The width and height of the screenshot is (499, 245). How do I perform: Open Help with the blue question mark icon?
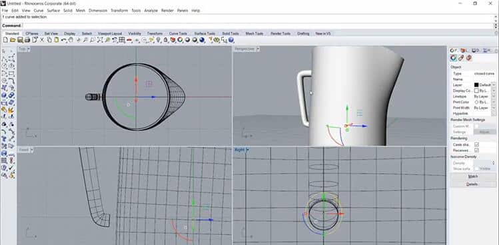click(x=231, y=40)
